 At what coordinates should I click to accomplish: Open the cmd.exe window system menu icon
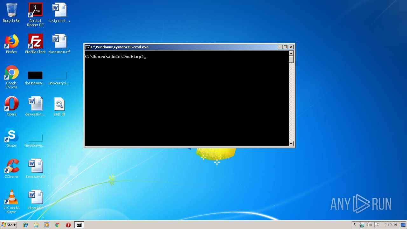tap(87, 47)
